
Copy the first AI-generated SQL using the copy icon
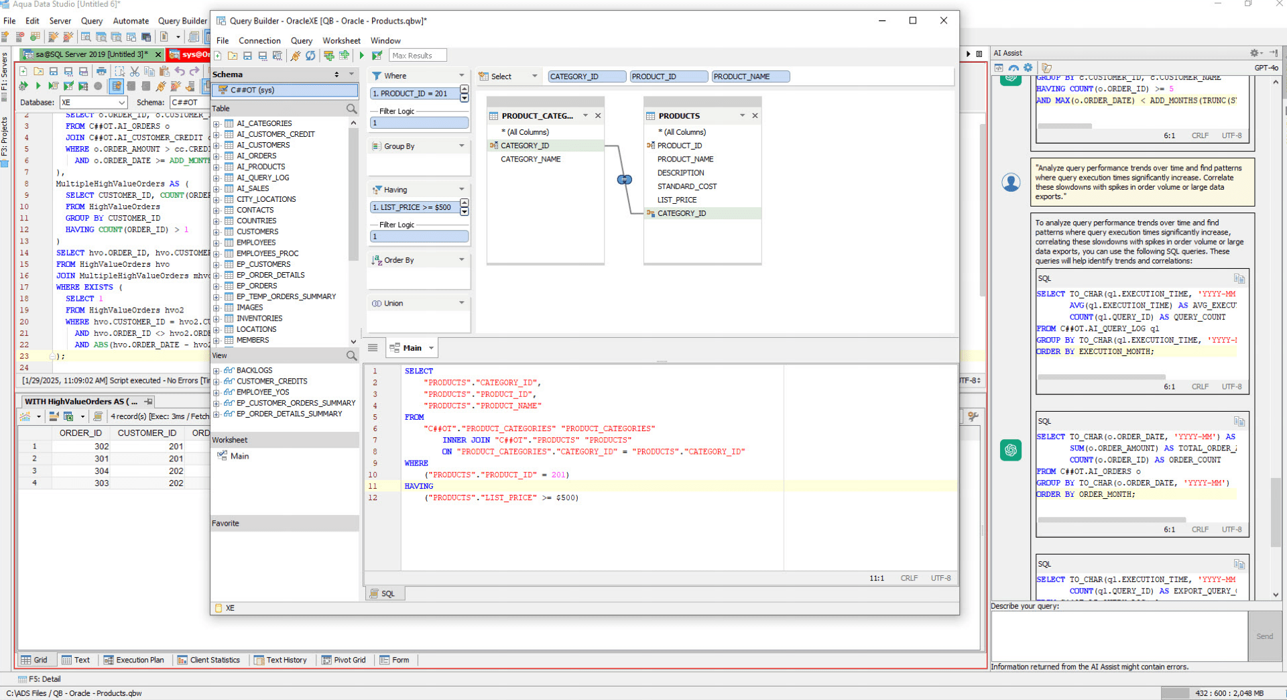1239,278
